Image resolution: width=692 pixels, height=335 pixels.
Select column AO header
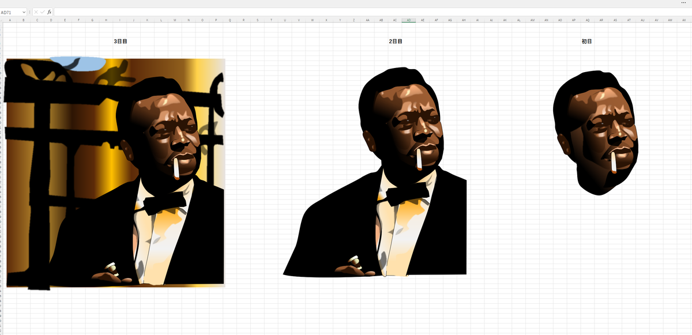coord(561,20)
